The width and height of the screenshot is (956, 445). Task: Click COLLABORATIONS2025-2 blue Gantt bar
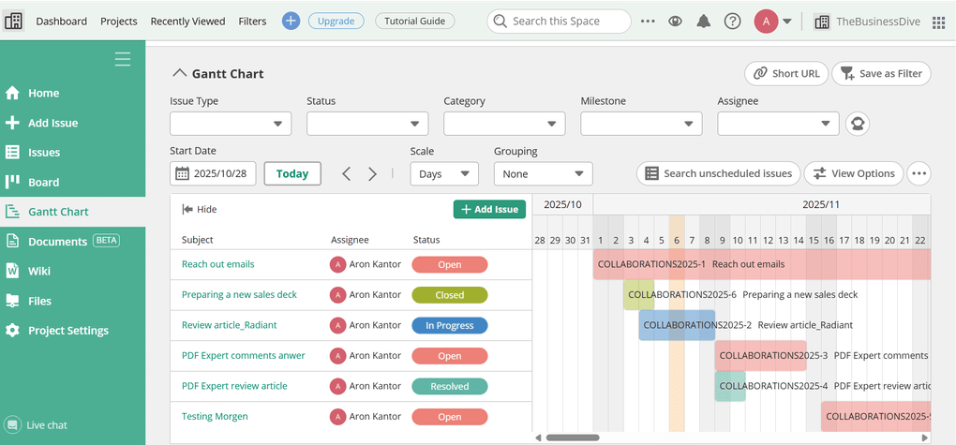[677, 325]
